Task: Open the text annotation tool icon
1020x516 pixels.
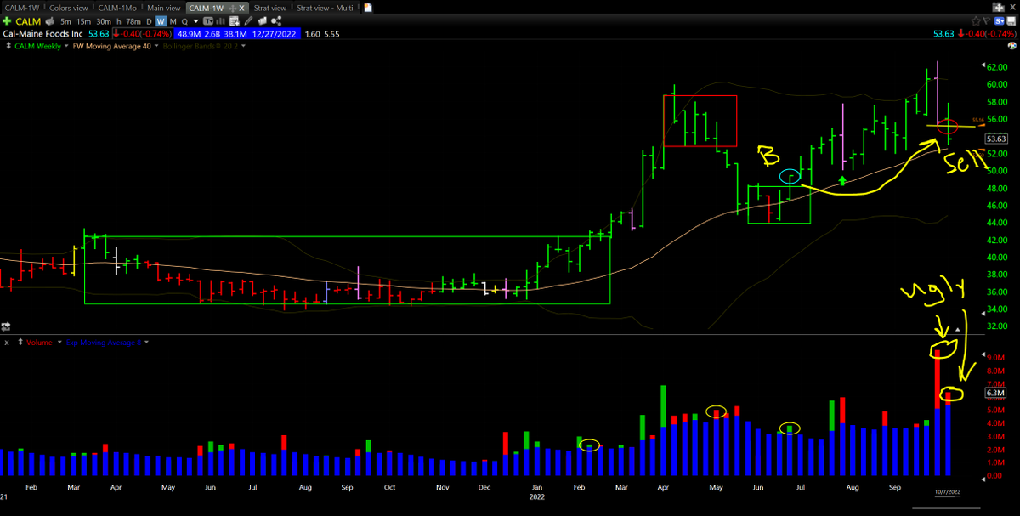Action: pos(208,21)
